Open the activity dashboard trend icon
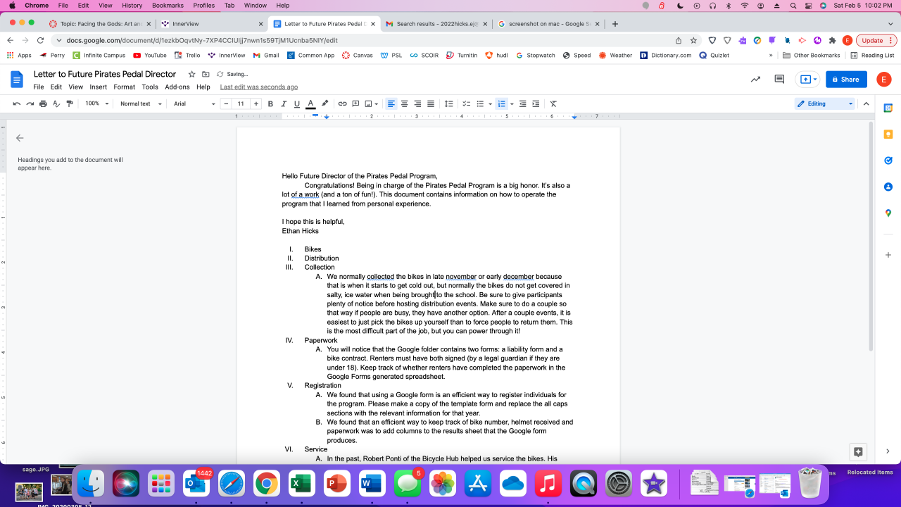 tap(755, 80)
